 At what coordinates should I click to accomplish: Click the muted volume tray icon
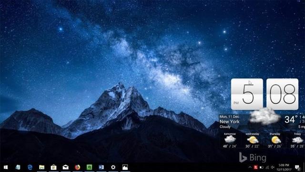(x=273, y=167)
